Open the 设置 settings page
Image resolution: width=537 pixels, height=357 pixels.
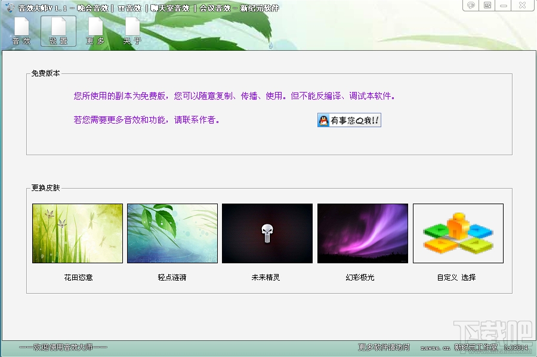[58, 30]
